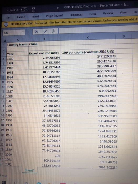Select column A header
The width and height of the screenshot is (138, 184).
coord(18,40)
